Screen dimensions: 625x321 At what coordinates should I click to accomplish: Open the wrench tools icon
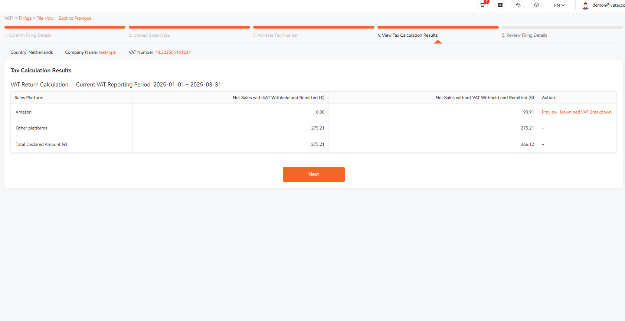click(x=518, y=5)
